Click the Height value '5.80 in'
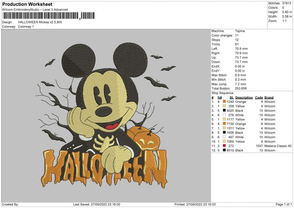 287,12
